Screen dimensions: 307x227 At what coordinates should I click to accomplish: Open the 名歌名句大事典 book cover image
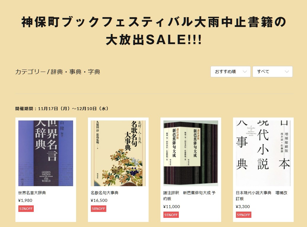pos(118,153)
